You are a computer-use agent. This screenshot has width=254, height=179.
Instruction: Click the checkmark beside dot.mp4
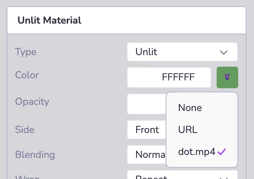pos(222,152)
